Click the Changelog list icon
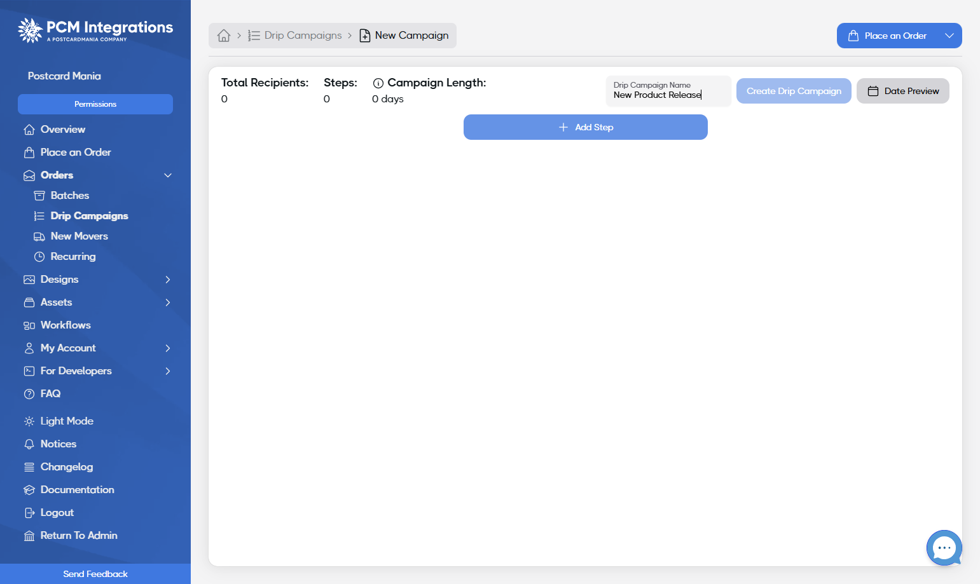This screenshot has width=980, height=584. [x=29, y=467]
